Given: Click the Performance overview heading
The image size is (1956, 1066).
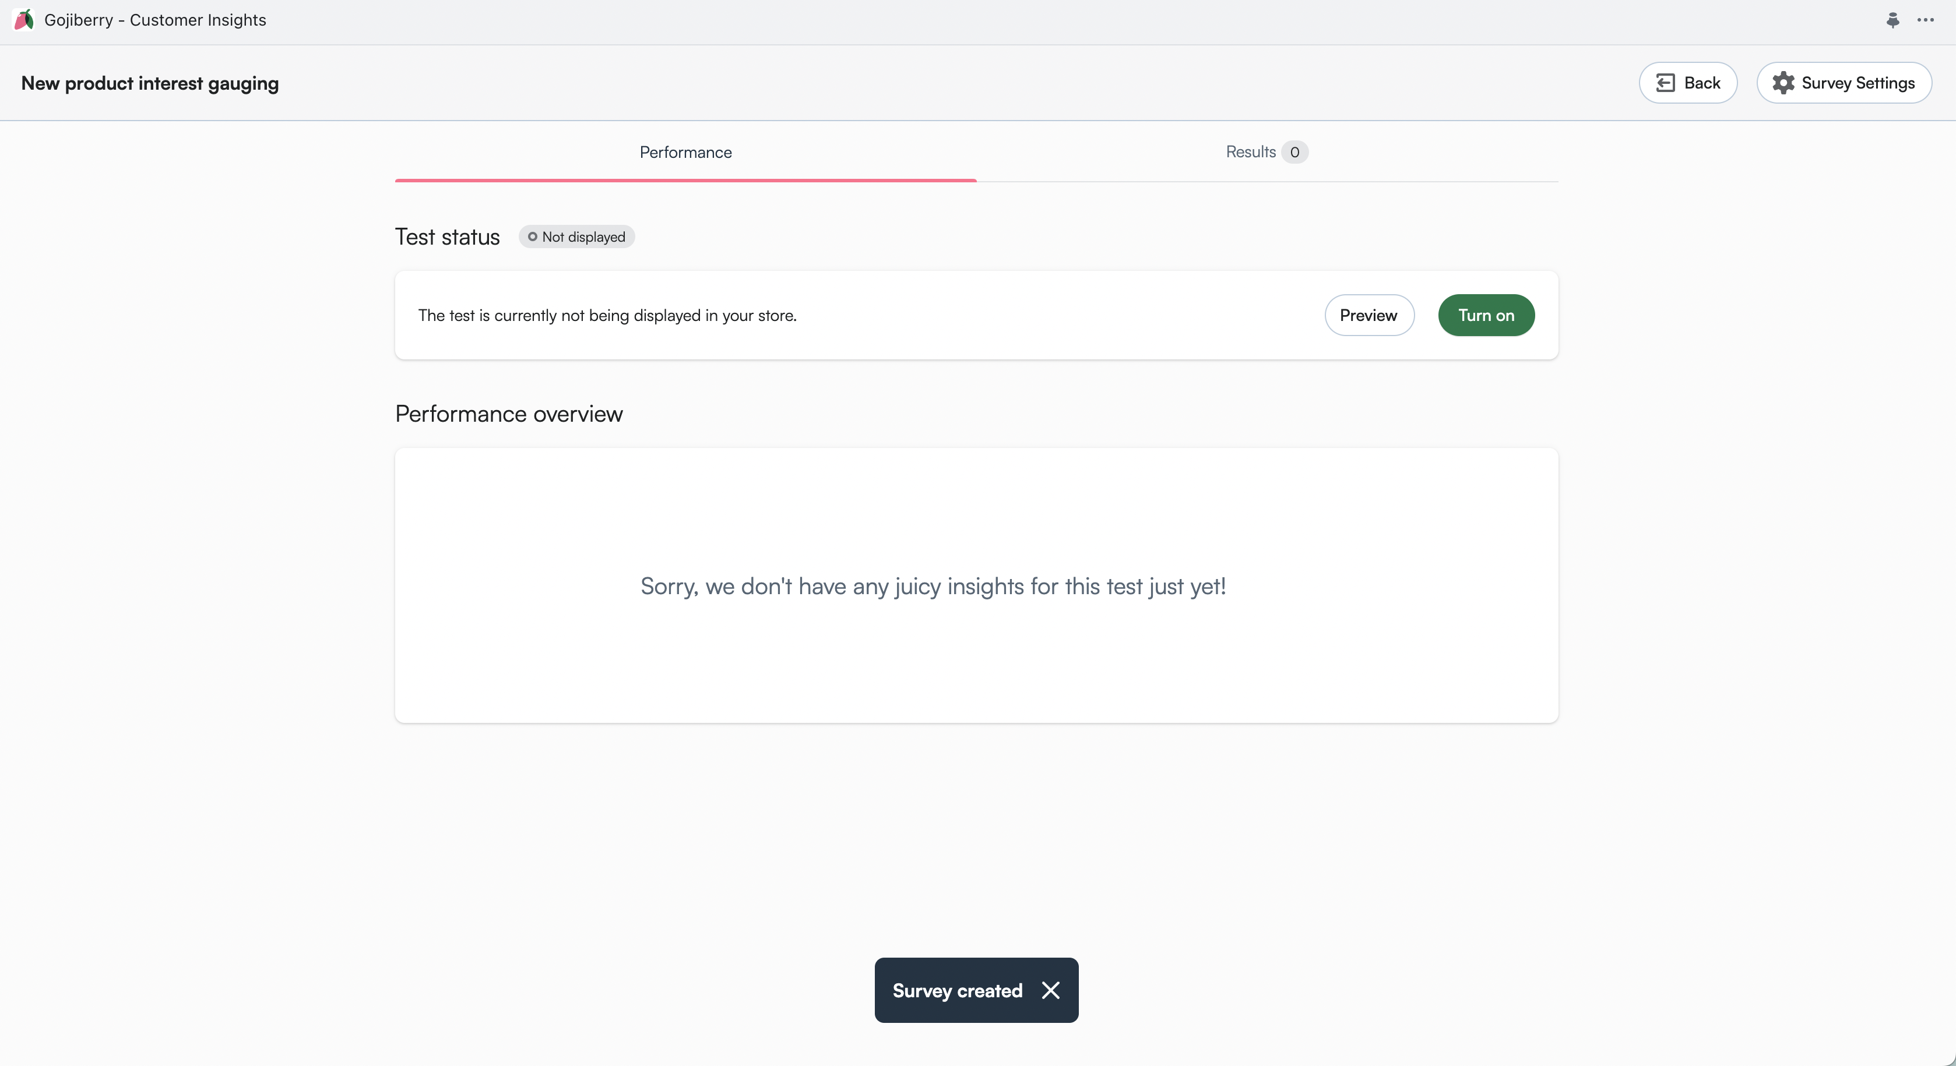Looking at the screenshot, I should point(508,414).
